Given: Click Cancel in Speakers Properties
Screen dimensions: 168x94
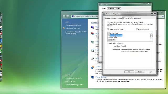Looking at the screenshot, I should pos(140,72).
